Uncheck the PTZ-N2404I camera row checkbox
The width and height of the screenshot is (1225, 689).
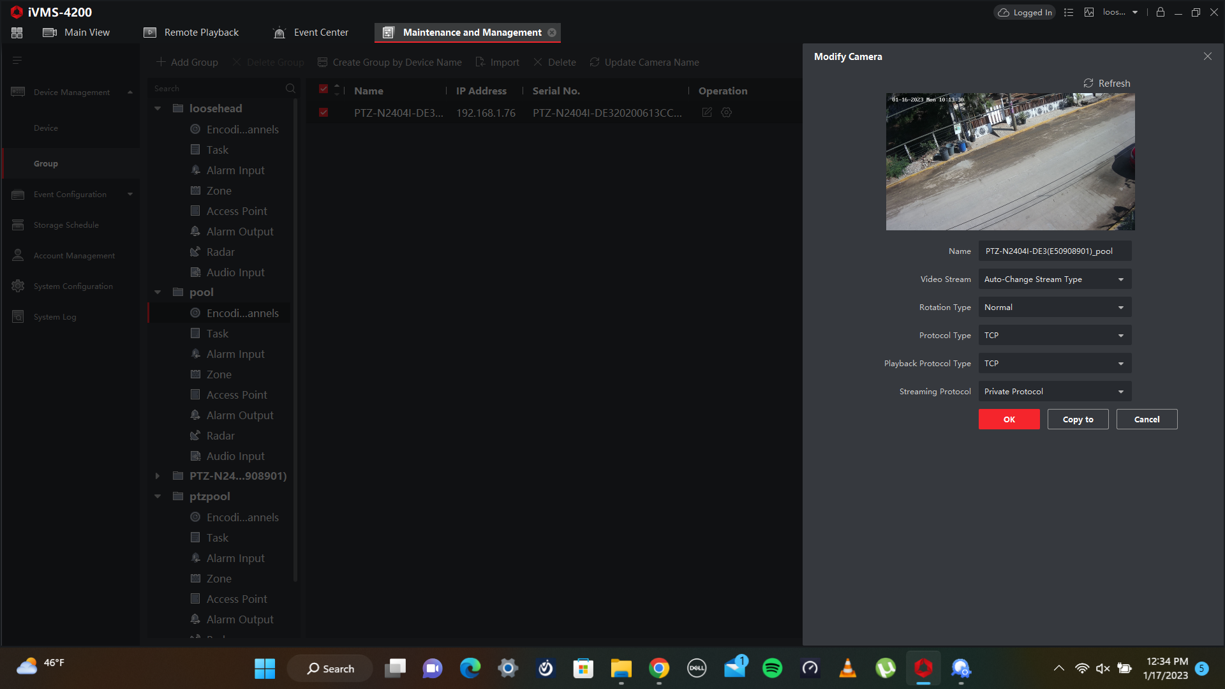(x=323, y=113)
